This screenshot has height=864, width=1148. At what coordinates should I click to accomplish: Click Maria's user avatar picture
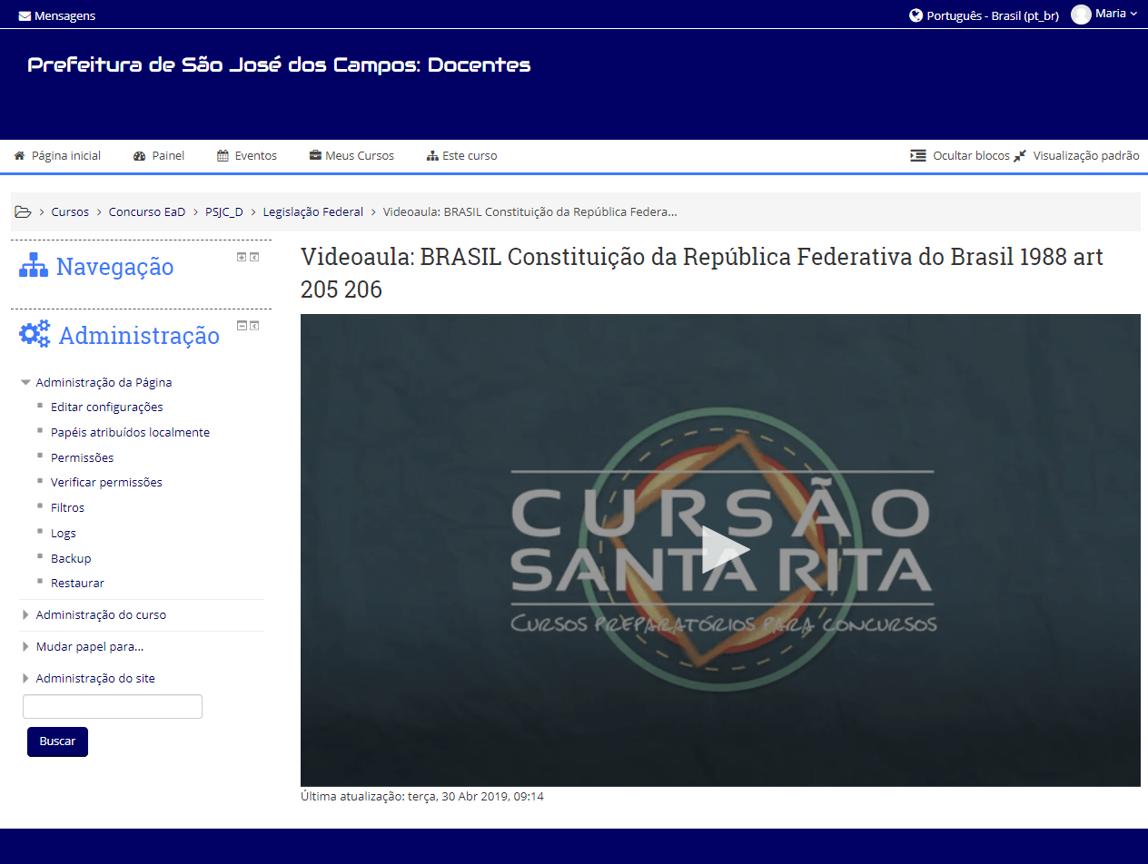tap(1081, 15)
